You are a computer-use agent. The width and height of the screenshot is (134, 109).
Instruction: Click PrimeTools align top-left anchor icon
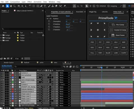click(91, 23)
